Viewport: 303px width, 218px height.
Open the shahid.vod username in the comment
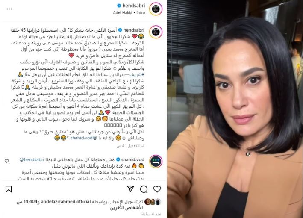[133, 159]
